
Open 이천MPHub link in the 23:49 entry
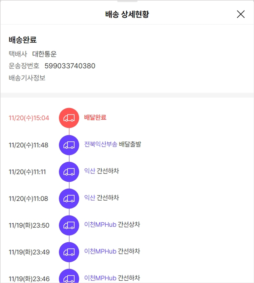[x=100, y=251]
